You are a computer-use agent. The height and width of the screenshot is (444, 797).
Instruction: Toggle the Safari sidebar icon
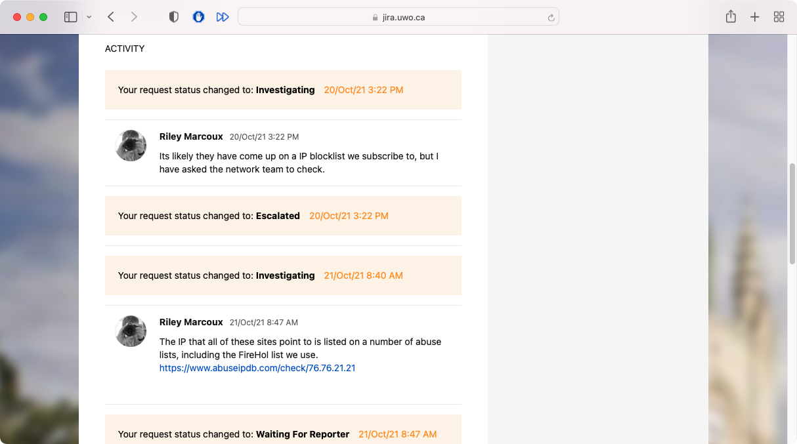[70, 17]
